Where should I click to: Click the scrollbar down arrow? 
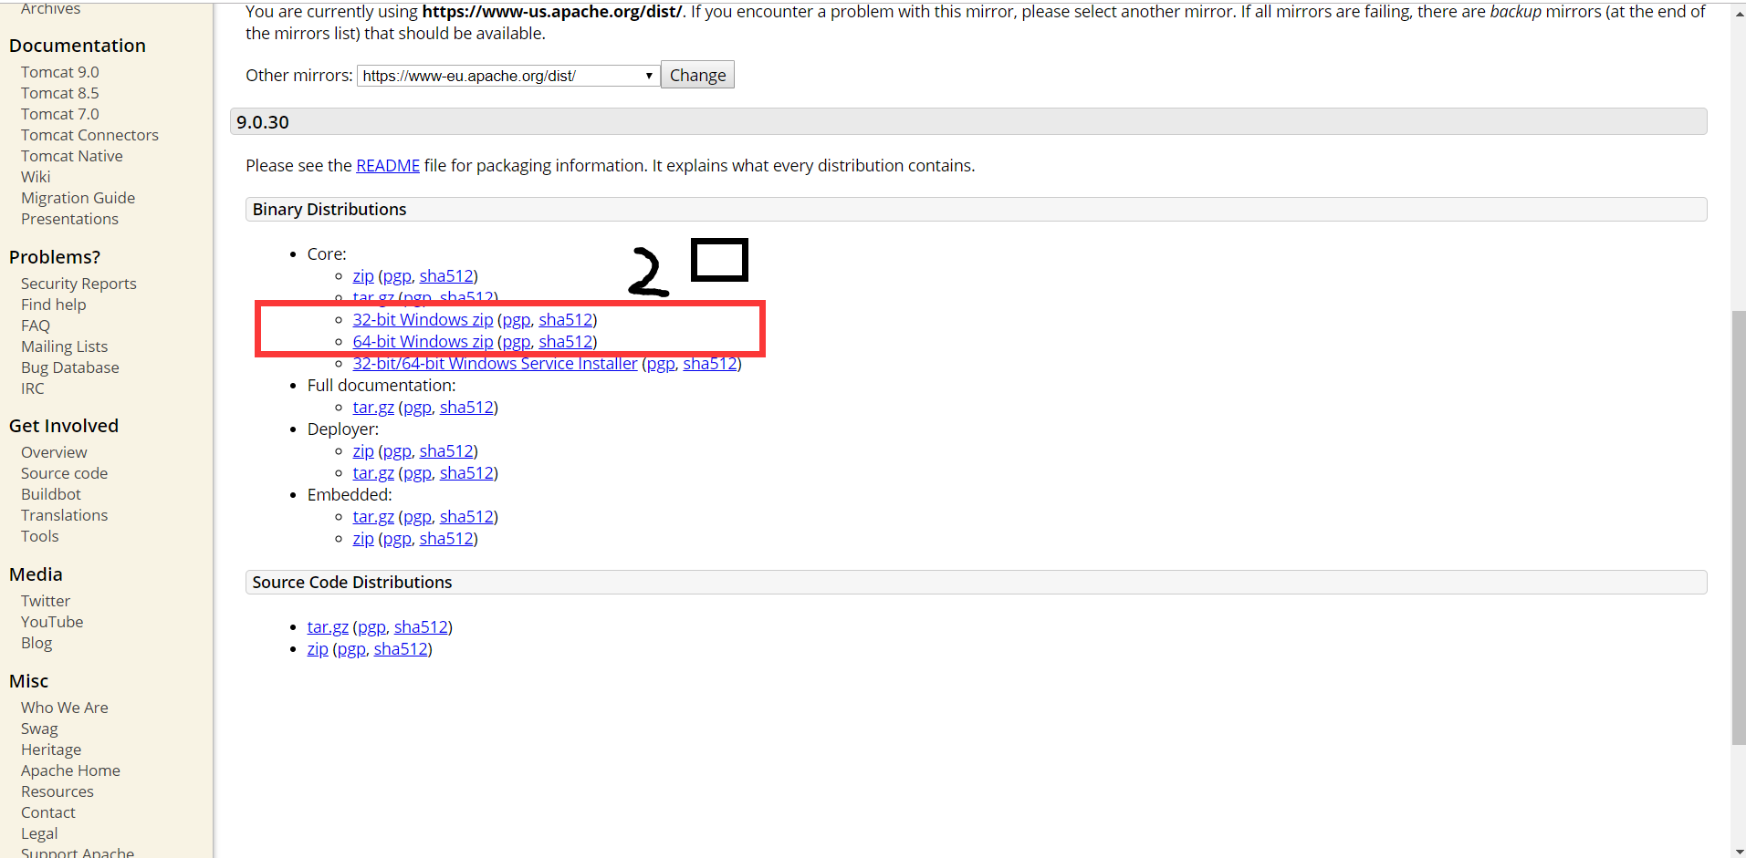(x=1738, y=850)
